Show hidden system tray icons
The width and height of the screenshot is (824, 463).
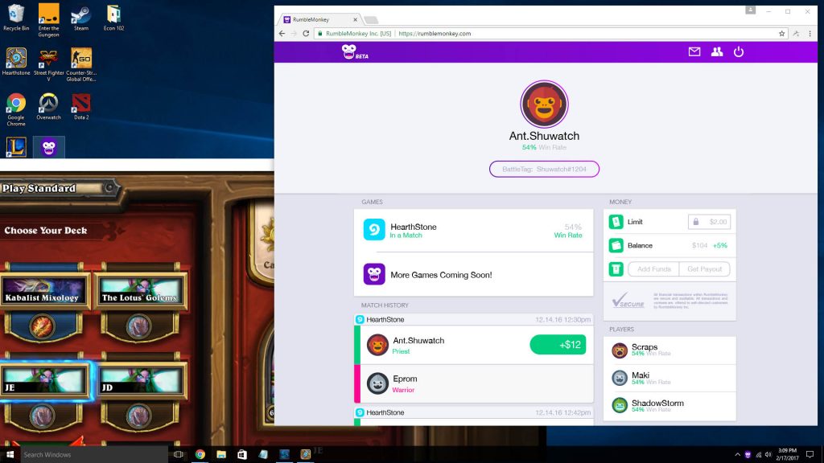pos(737,455)
